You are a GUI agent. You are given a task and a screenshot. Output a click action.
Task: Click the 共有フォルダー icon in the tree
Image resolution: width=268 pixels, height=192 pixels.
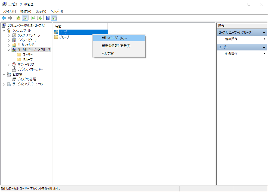[x=14, y=45]
